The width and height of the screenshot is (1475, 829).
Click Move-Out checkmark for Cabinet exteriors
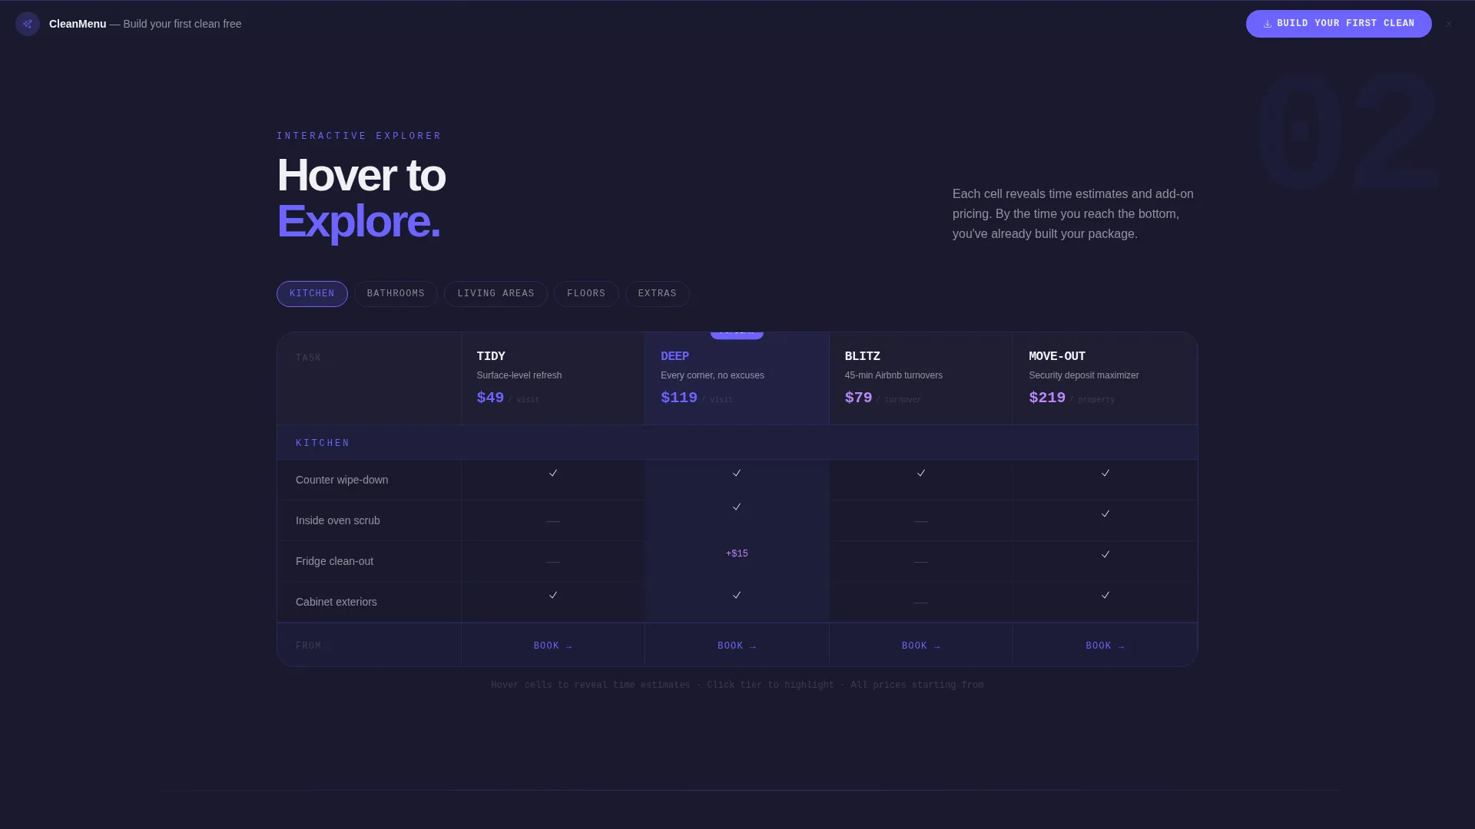[x=1105, y=596]
